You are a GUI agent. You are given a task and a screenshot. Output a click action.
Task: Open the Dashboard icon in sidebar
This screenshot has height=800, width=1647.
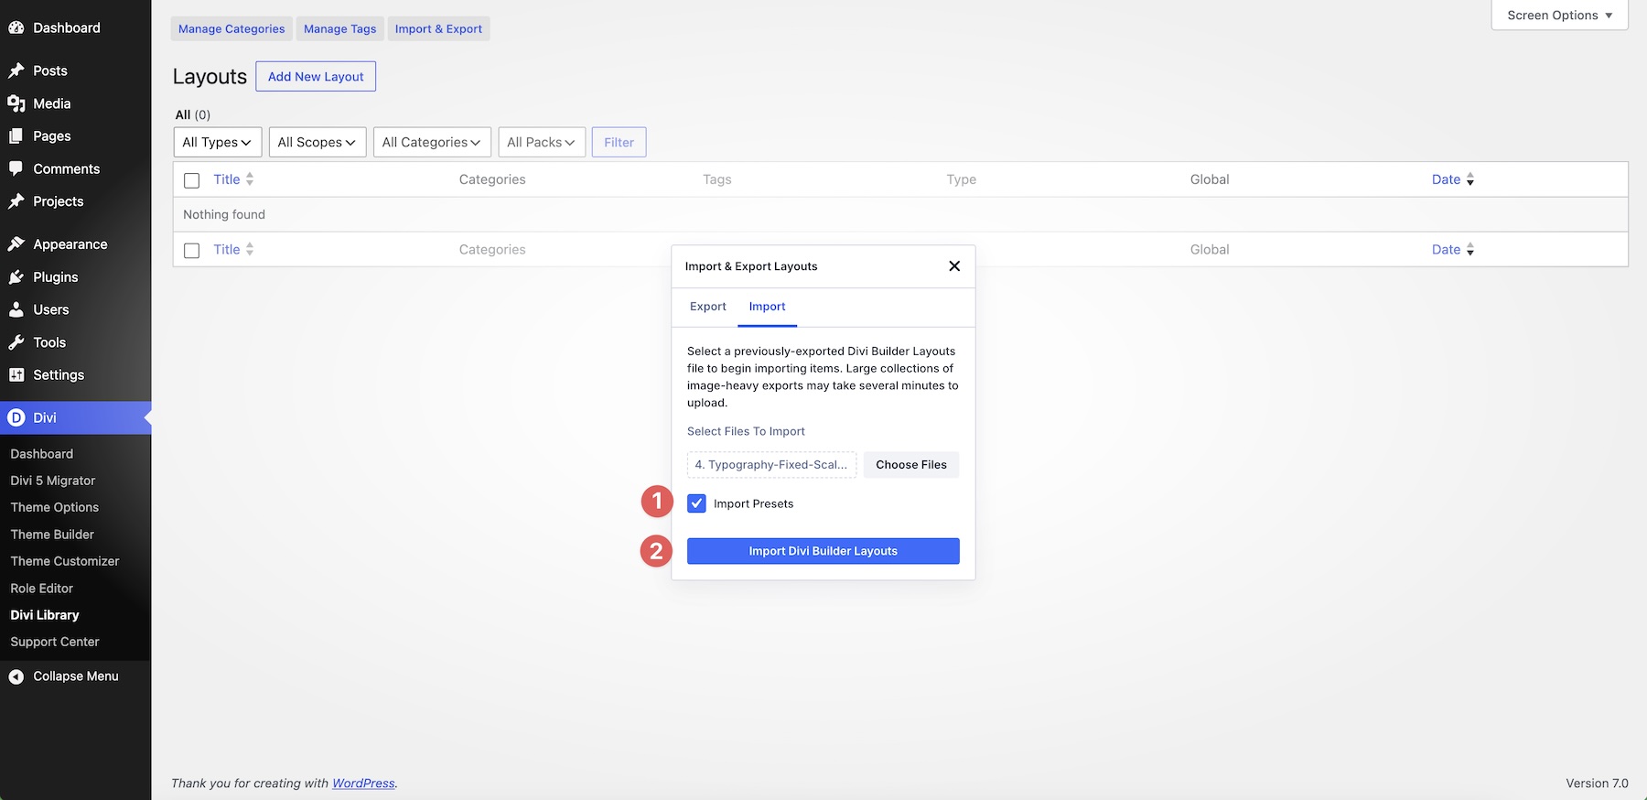pyautogui.click(x=16, y=27)
